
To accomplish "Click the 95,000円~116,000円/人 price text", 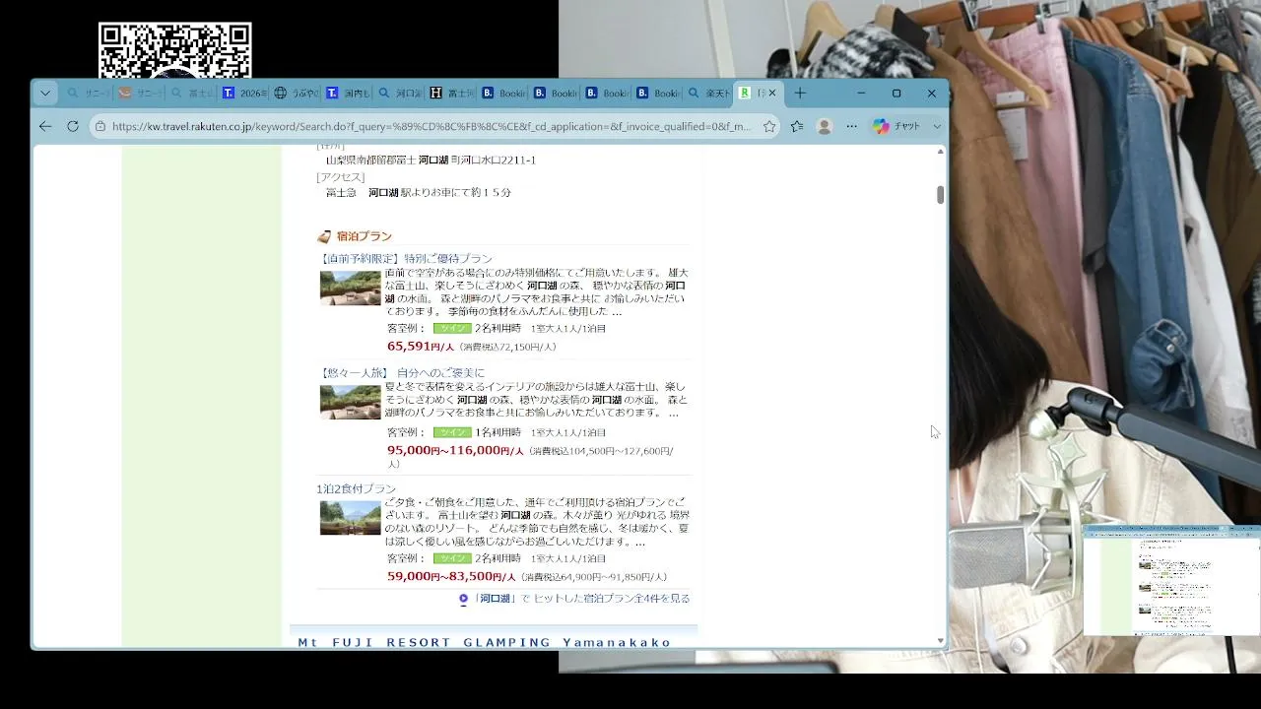I will [455, 451].
